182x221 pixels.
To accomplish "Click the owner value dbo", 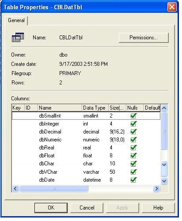I will point(63,55).
